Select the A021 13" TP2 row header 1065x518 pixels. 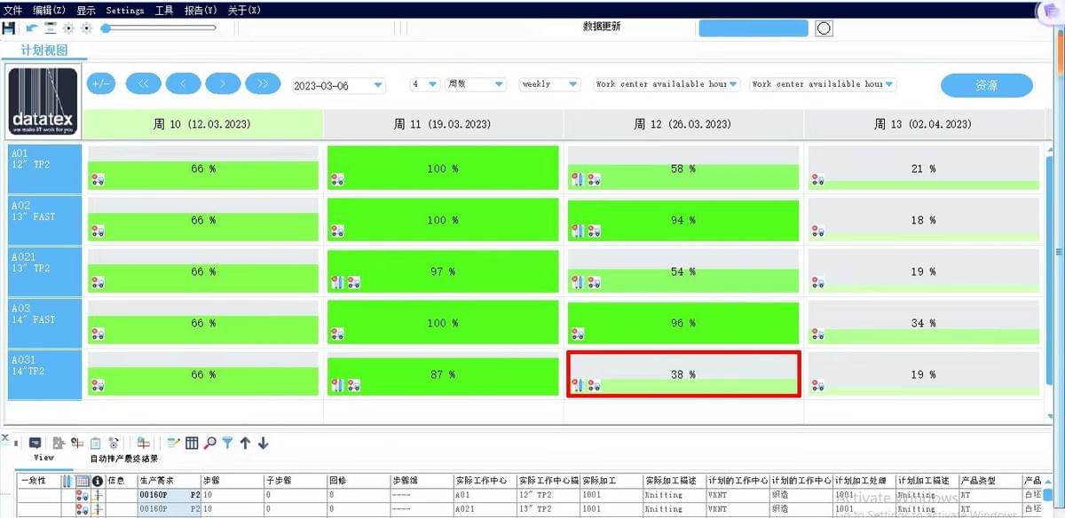[44, 271]
